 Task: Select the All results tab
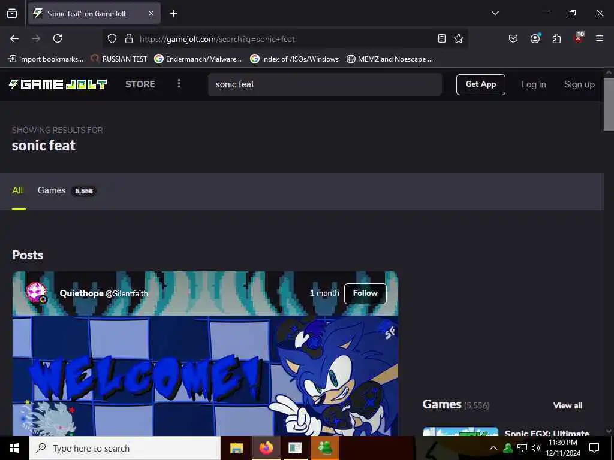[17, 190]
